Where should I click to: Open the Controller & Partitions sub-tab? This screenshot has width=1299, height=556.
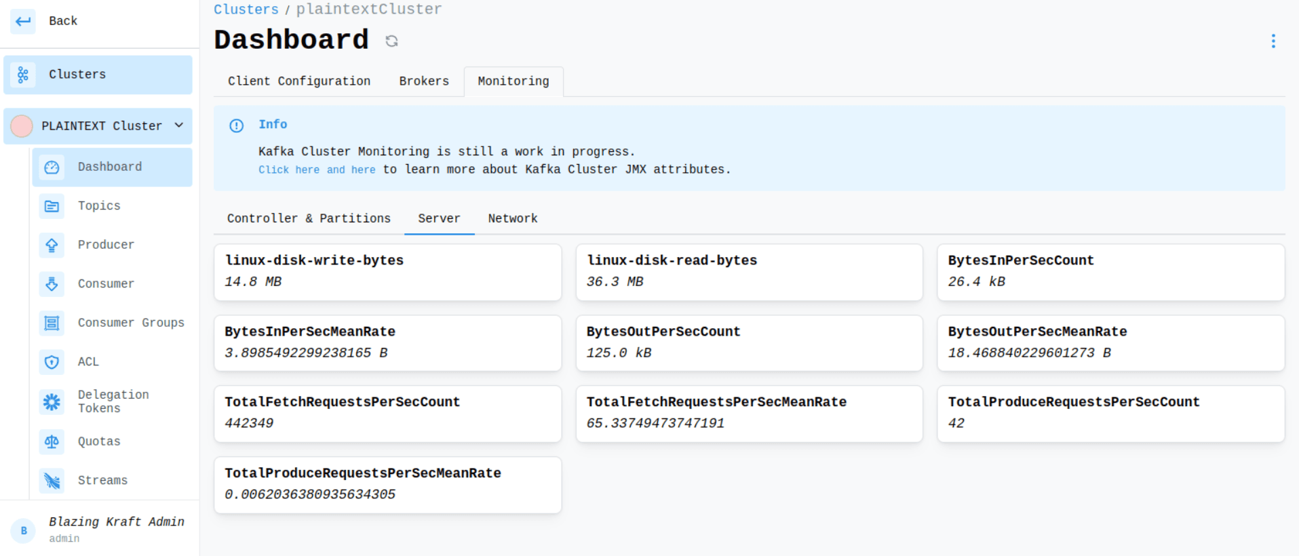(309, 218)
